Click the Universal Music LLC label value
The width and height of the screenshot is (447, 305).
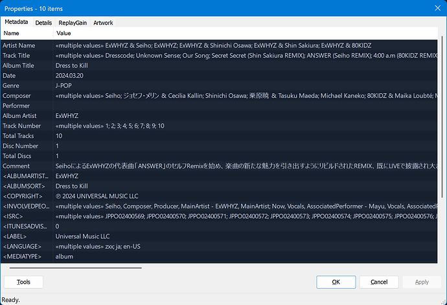pyautogui.click(x=82, y=236)
